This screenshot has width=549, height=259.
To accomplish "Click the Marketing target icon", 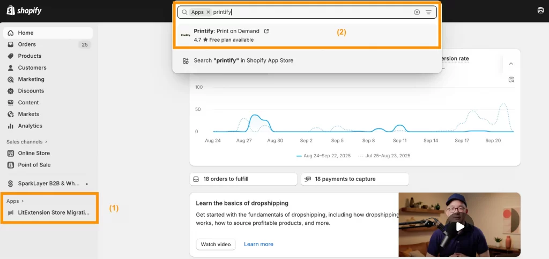I will coord(11,79).
